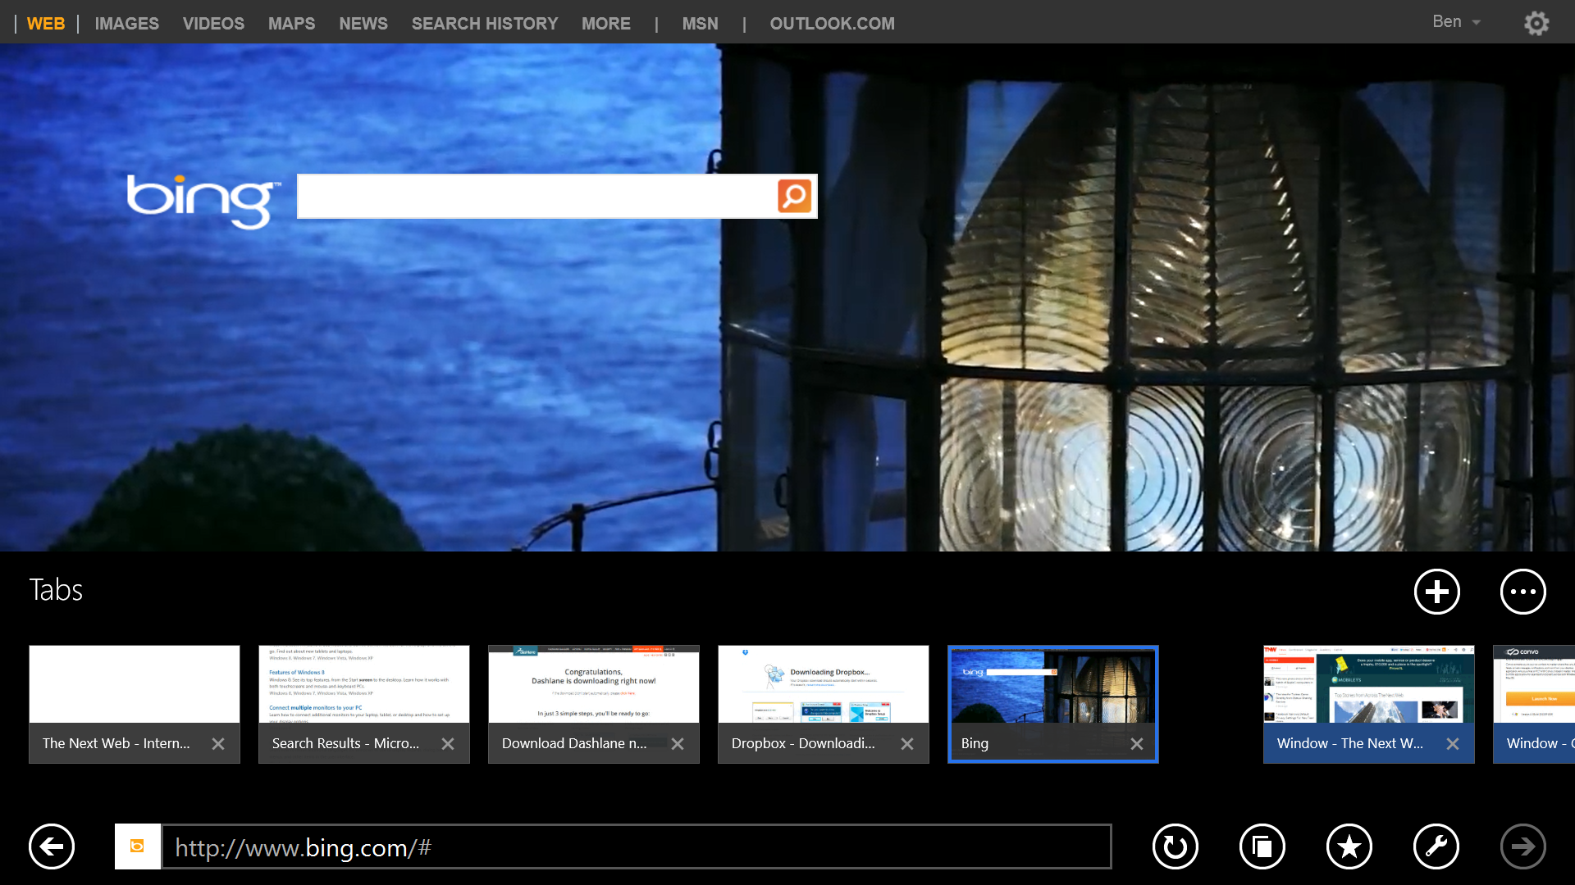The height and width of the screenshot is (885, 1575).
Task: Close the Download Dashlane tab
Action: pos(678,743)
